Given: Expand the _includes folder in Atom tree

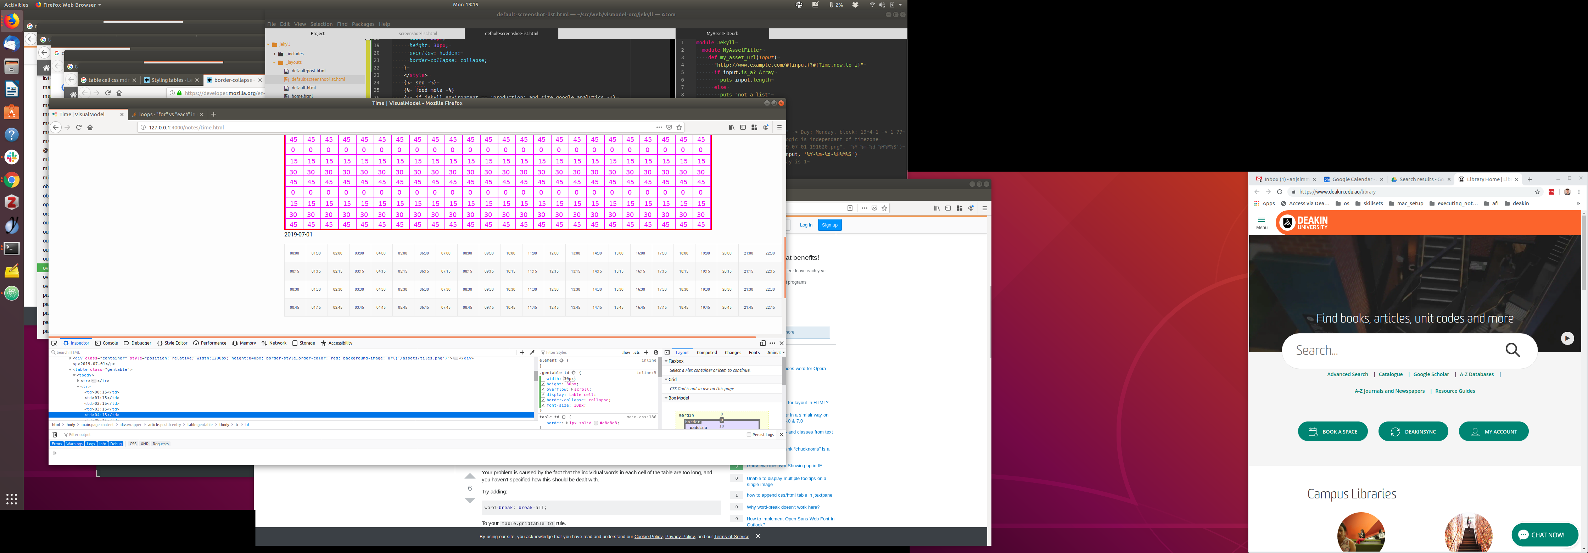Looking at the screenshot, I should 274,54.
